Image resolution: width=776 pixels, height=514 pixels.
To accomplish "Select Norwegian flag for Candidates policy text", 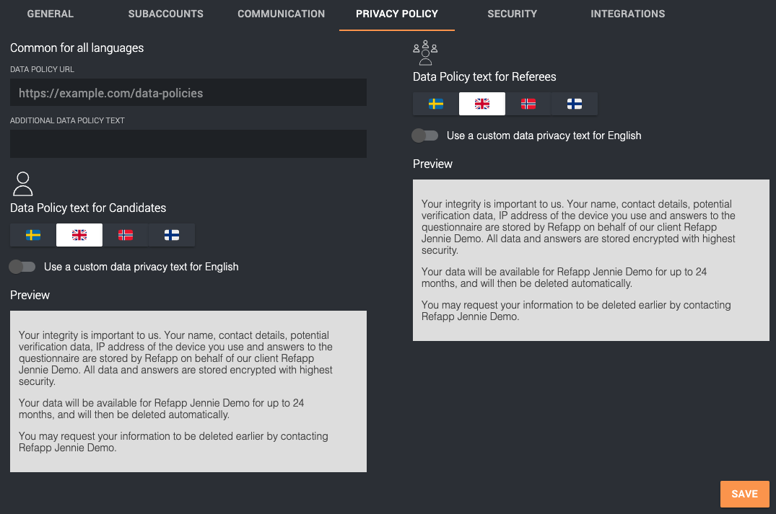I will [126, 235].
